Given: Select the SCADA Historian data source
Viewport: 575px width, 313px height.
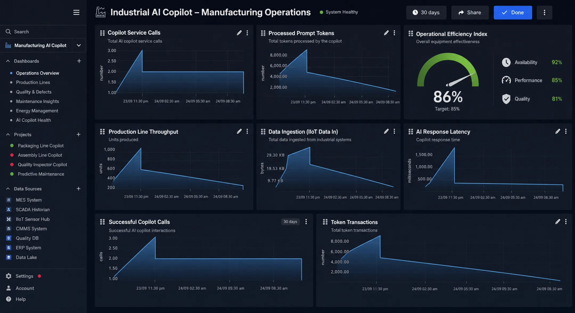Looking at the screenshot, I should tap(33, 210).
